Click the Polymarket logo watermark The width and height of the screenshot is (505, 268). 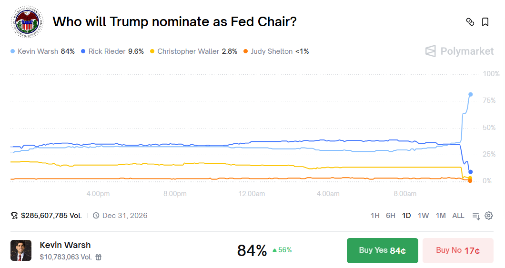[459, 51]
